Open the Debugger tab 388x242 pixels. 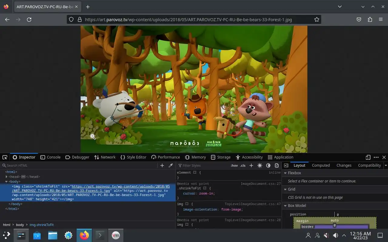pos(77,157)
